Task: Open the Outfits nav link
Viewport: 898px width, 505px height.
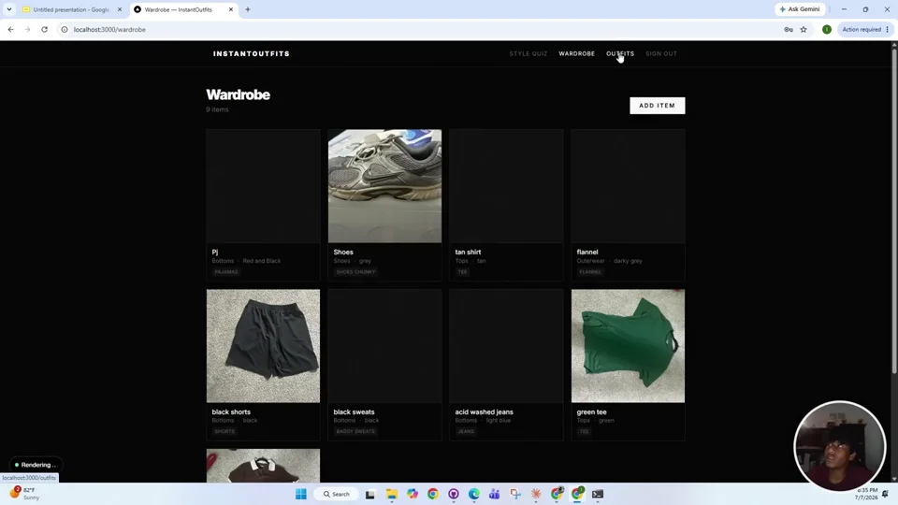Action: point(620,54)
